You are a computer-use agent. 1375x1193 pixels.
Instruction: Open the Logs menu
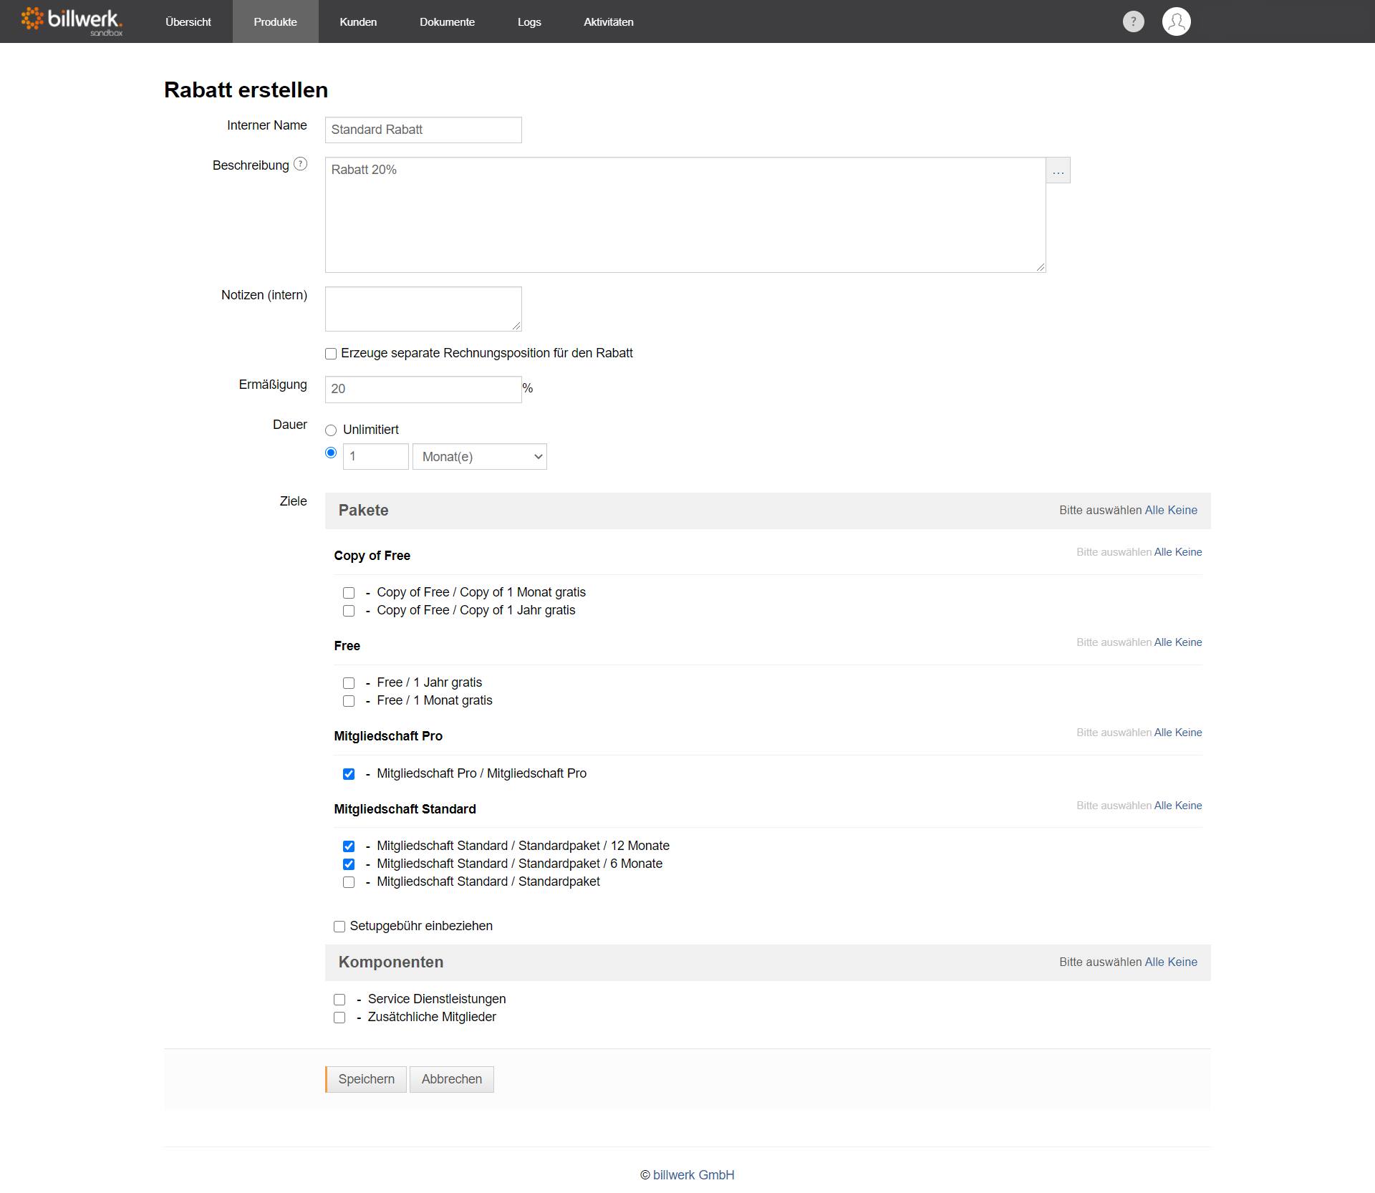[x=529, y=21]
